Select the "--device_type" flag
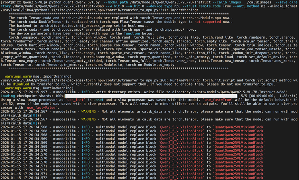 click(x=159, y=6)
